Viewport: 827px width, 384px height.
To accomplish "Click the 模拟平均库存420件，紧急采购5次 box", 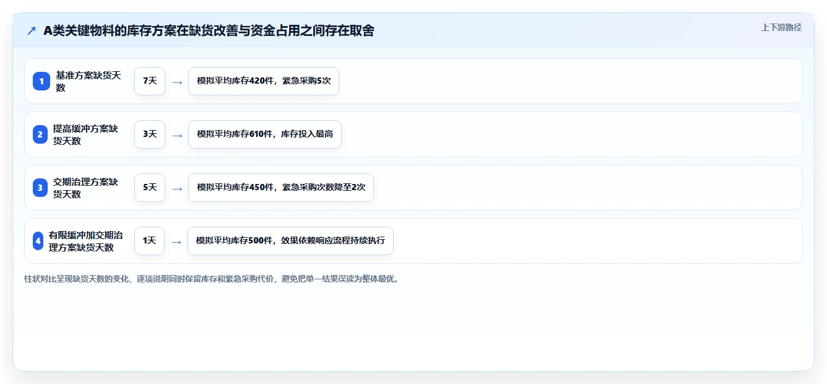I will (x=264, y=81).
